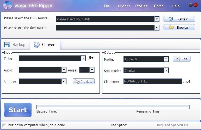The height and width of the screenshot is (130, 201).
Task: Select the Convert tab
Action: [45, 45]
